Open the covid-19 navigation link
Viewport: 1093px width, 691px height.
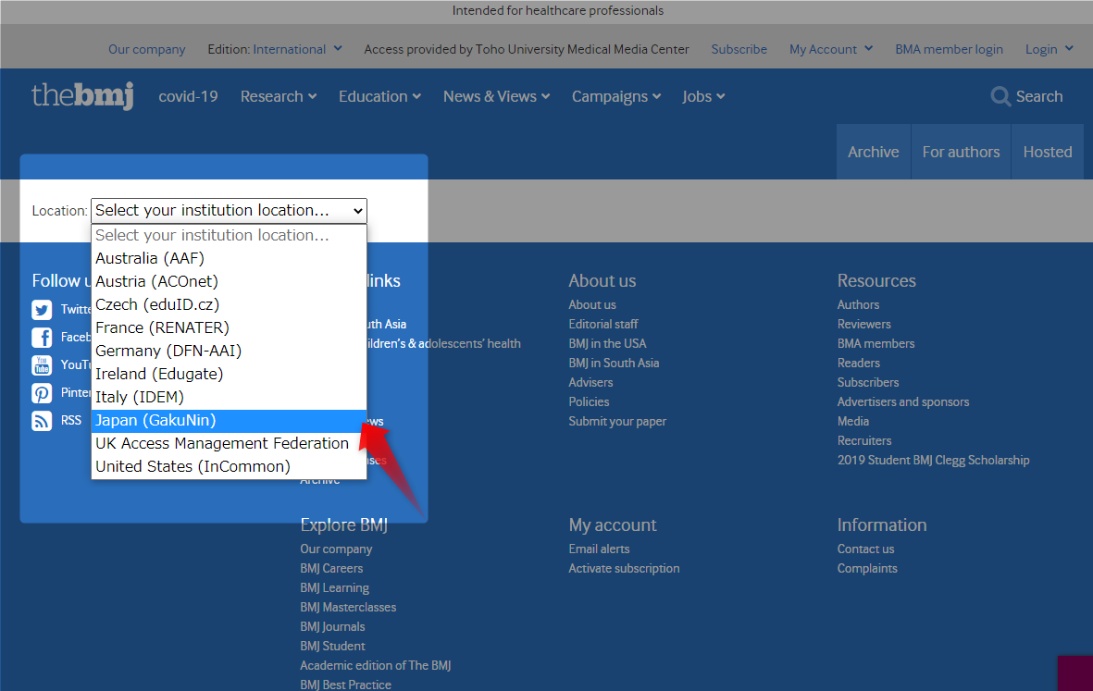click(x=188, y=97)
